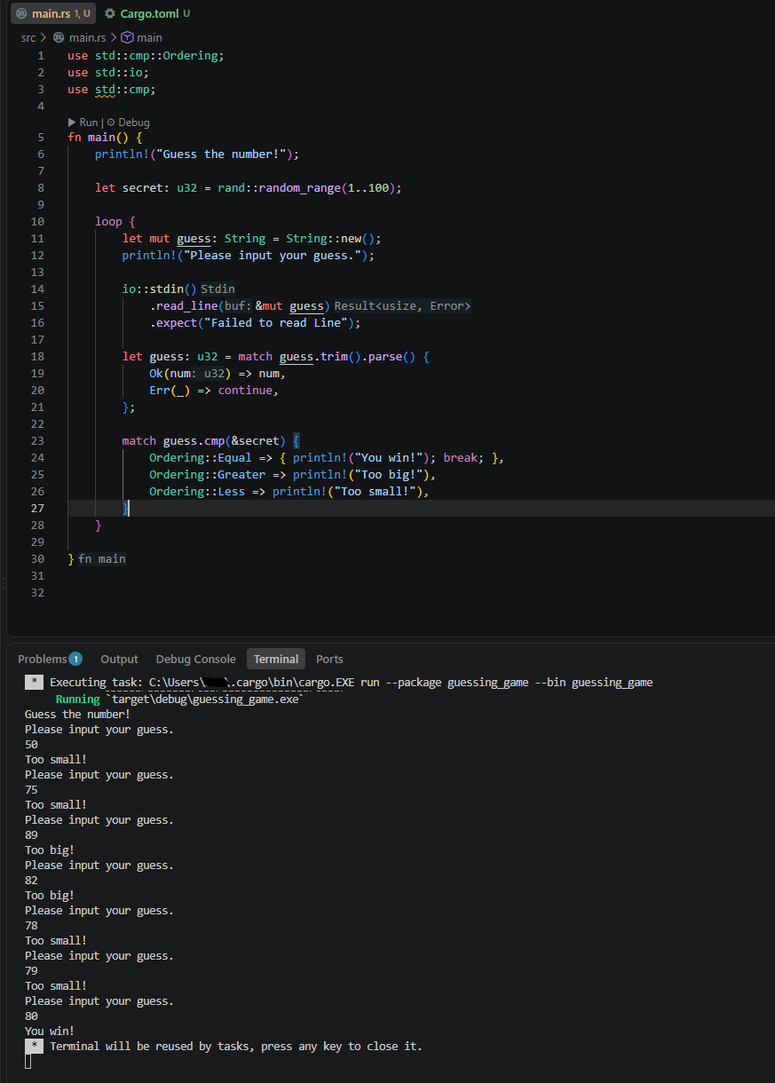Click 'Ok(num: u32) => num,' line
Viewport: 775px width, 1083px height.
[x=217, y=374]
